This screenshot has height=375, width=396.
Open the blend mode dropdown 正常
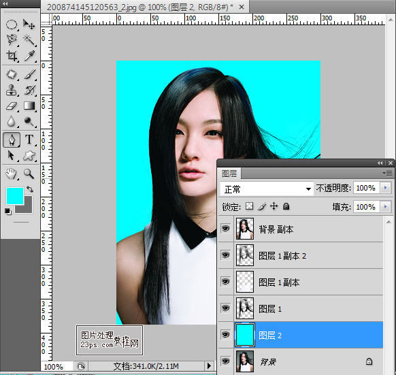click(267, 189)
